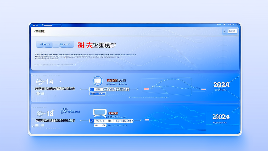
Task: Click the small blue square icon in first row bar
Action: tap(92, 89)
